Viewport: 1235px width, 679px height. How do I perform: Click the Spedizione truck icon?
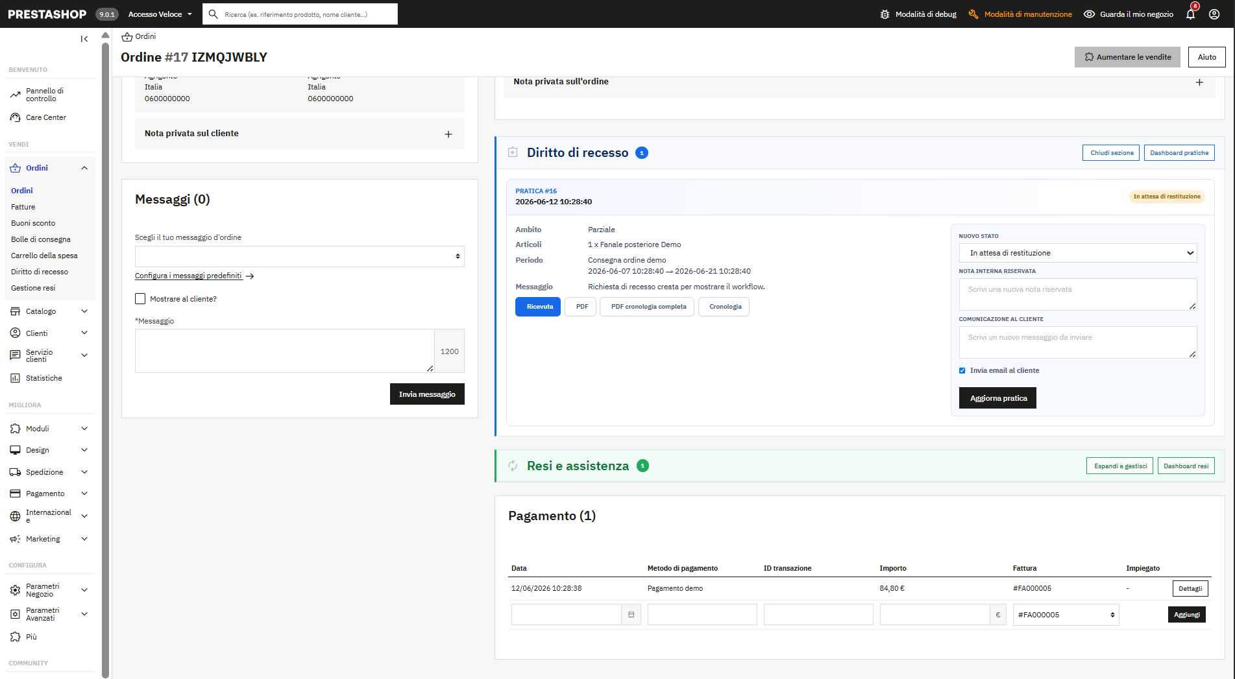(16, 472)
